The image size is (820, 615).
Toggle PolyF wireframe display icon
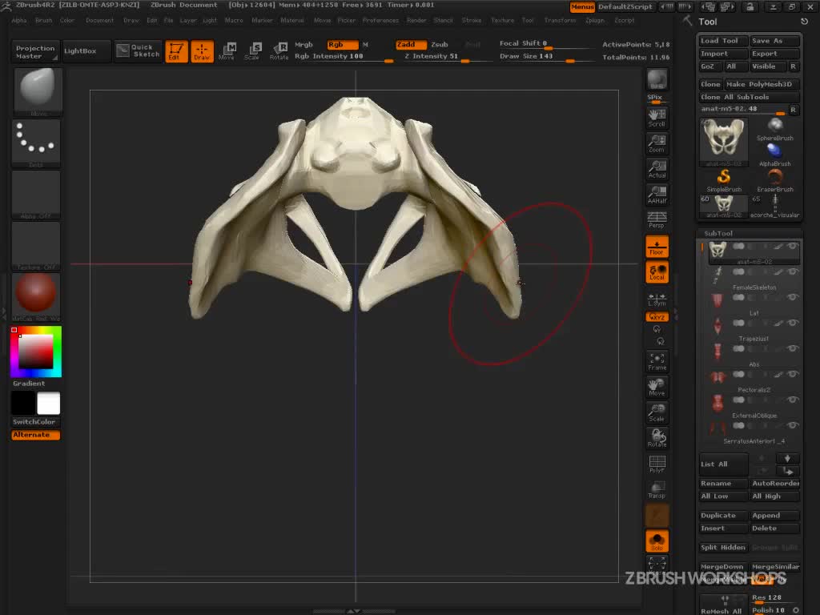657,464
